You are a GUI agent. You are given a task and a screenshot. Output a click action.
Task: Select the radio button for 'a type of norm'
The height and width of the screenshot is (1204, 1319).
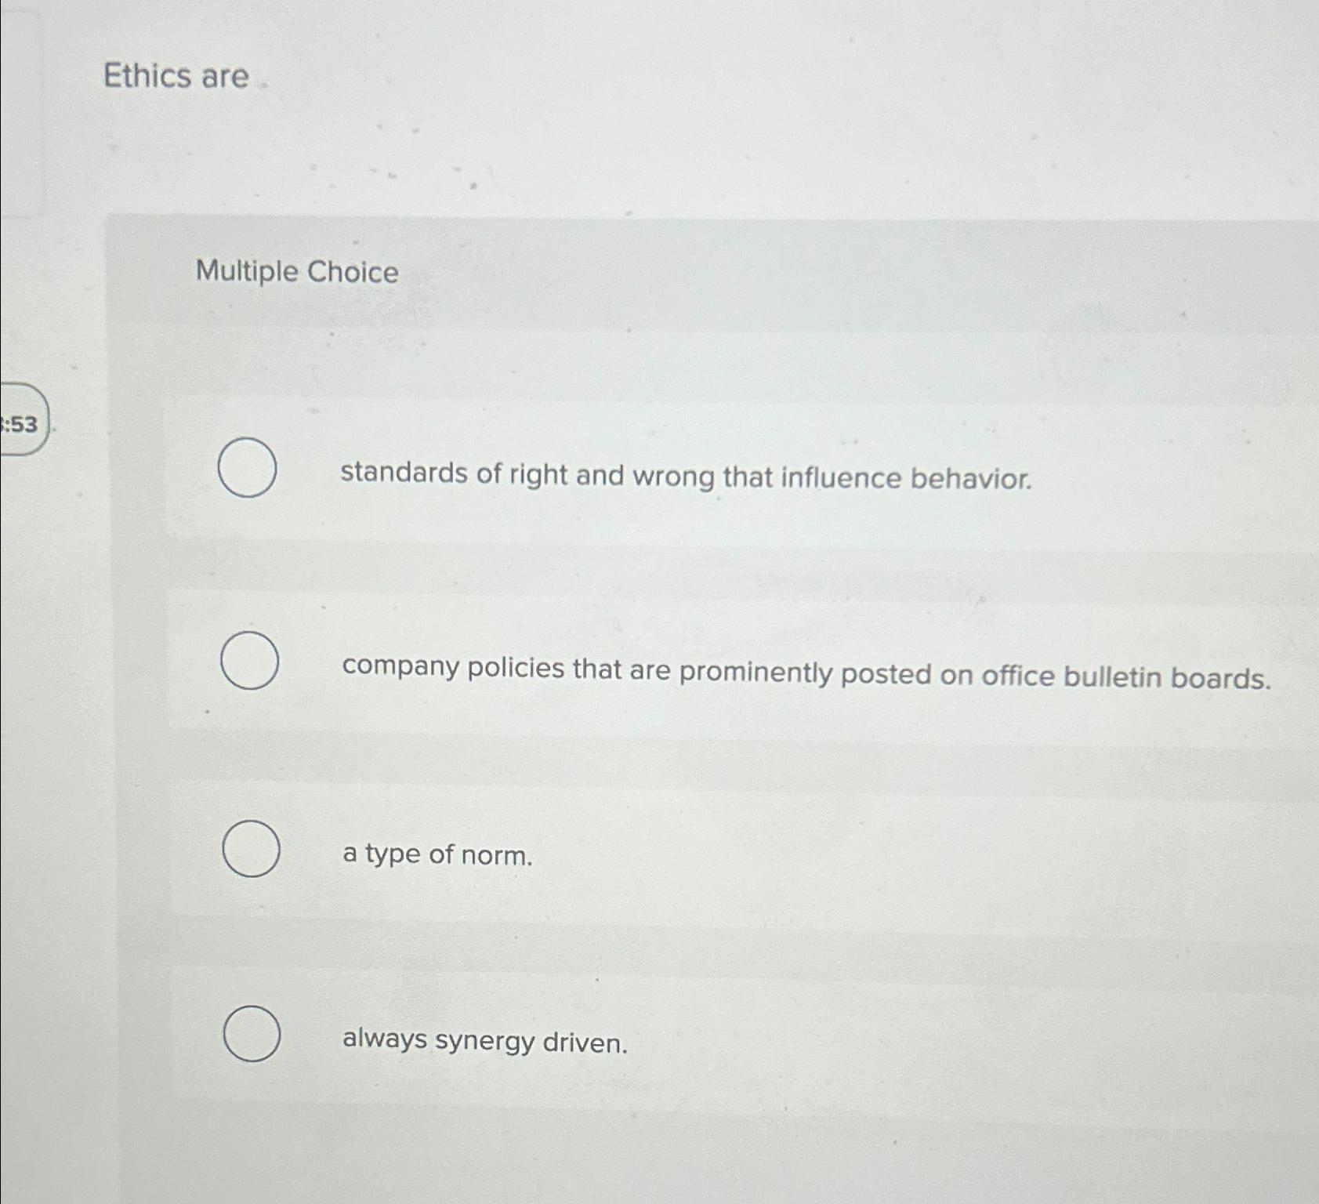coord(252,849)
